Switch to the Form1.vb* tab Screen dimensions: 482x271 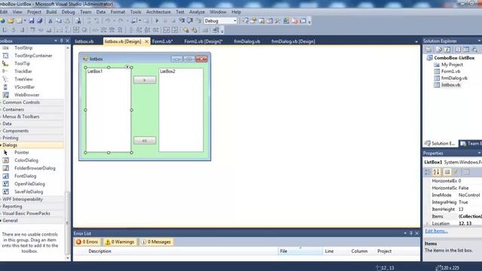tap(163, 41)
